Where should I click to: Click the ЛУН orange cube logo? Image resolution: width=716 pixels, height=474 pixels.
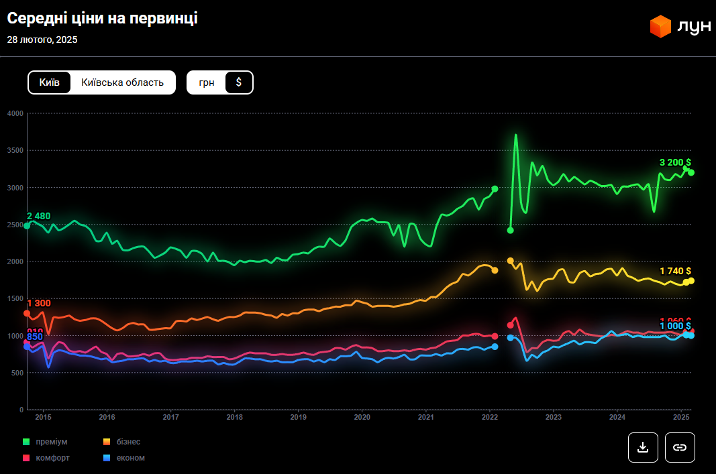[660, 27]
